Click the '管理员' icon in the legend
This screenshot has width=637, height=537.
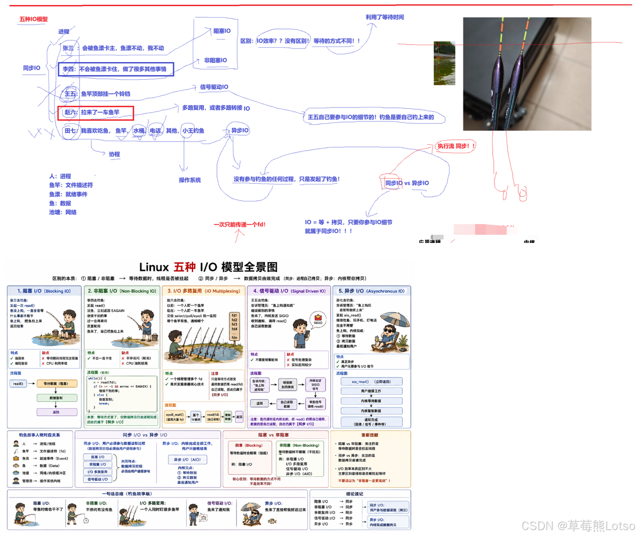[x=16, y=481]
